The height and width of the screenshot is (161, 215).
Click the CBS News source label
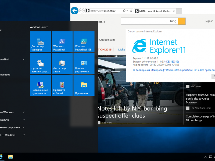(x=107, y=123)
